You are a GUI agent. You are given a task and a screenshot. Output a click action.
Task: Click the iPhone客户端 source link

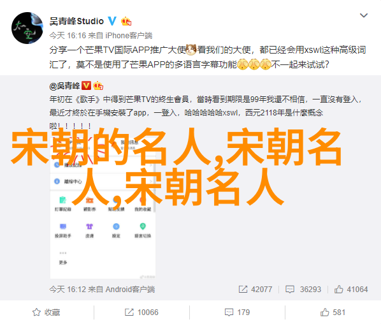[129, 36]
